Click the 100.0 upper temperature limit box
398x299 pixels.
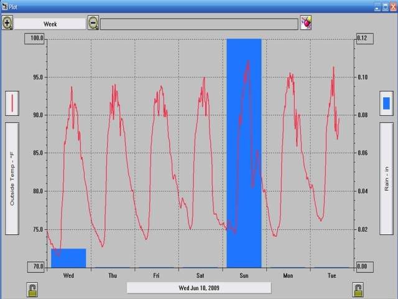coord(35,39)
